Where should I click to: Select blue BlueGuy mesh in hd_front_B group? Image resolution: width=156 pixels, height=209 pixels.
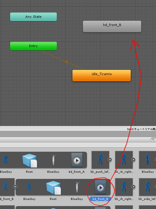[x=29, y=187]
